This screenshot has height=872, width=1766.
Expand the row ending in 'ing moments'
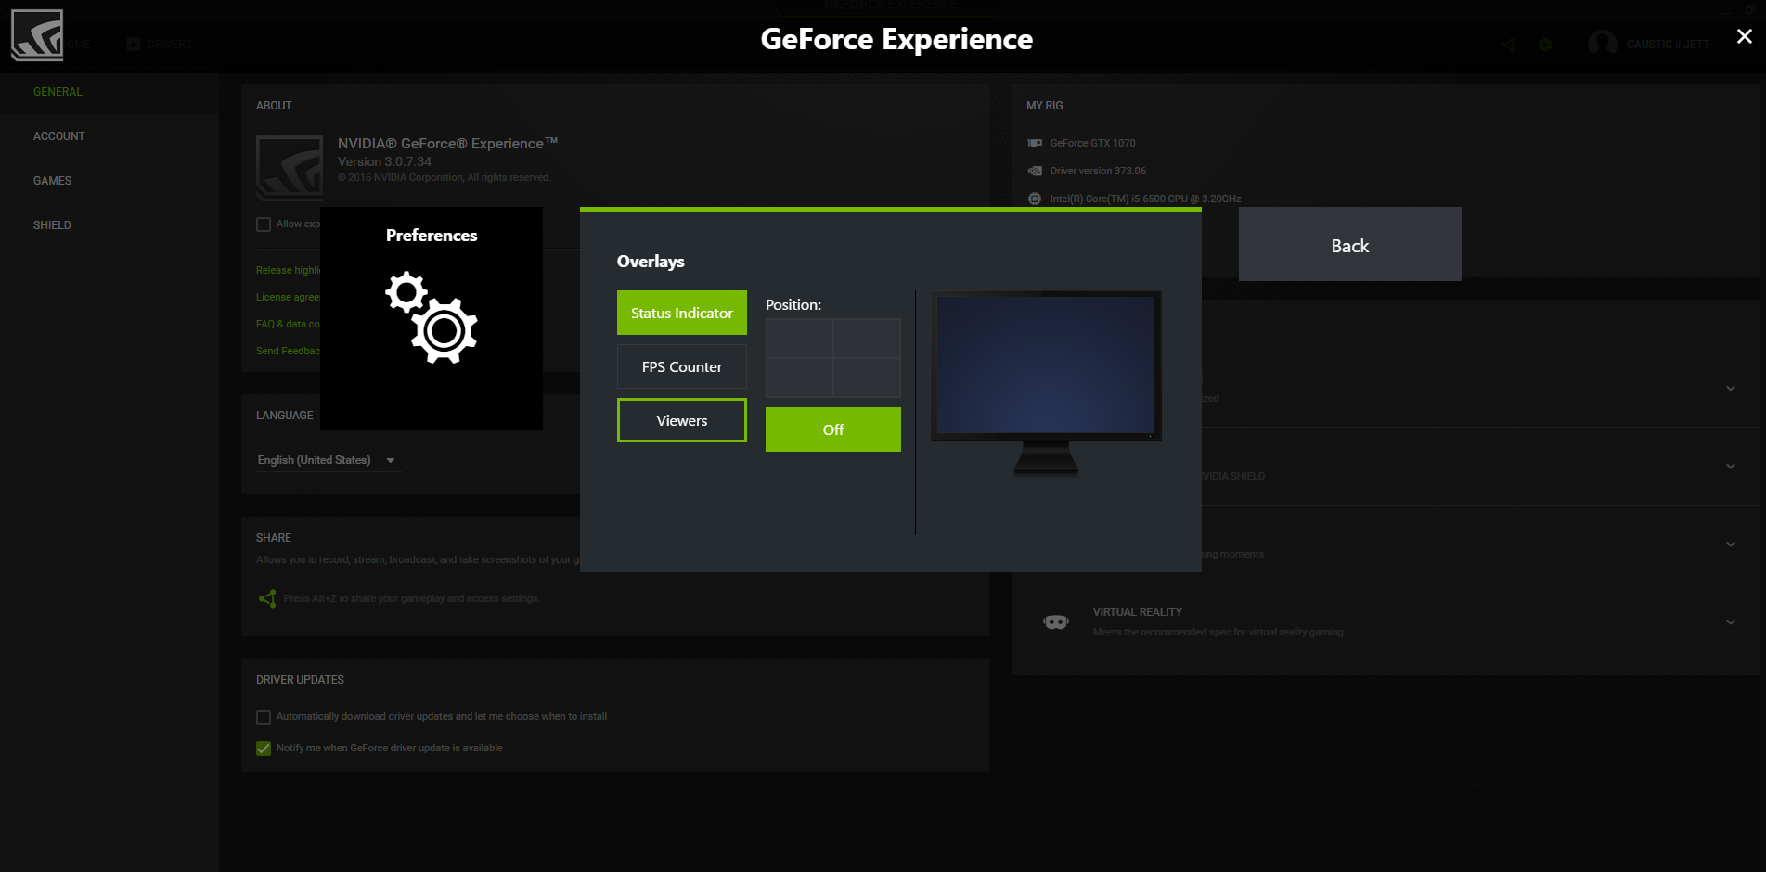pos(1731,544)
